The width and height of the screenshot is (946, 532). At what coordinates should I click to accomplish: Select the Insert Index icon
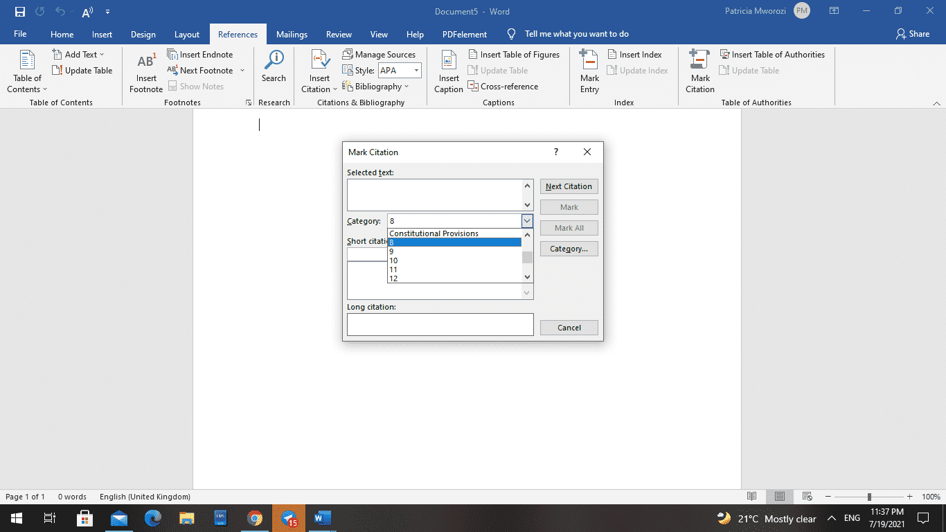[635, 54]
